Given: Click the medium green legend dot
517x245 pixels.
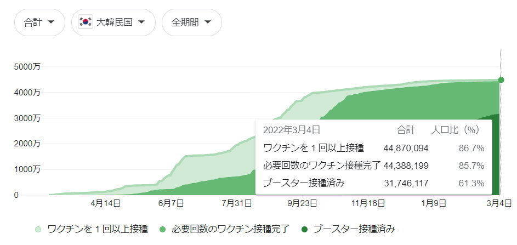Looking at the screenshot, I should click(x=163, y=229).
